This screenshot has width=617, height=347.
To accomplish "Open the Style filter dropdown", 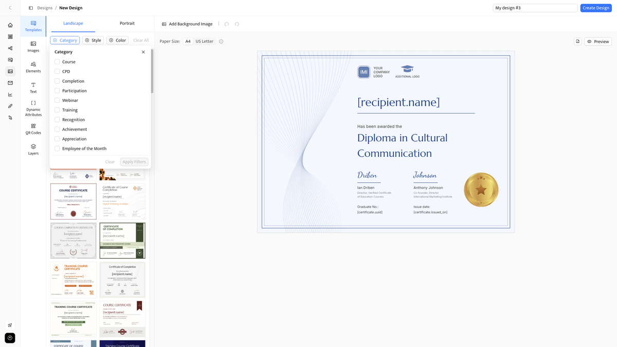I will (93, 40).
